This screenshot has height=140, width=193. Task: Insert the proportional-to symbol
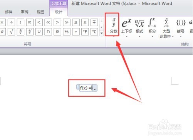tap(30, 22)
